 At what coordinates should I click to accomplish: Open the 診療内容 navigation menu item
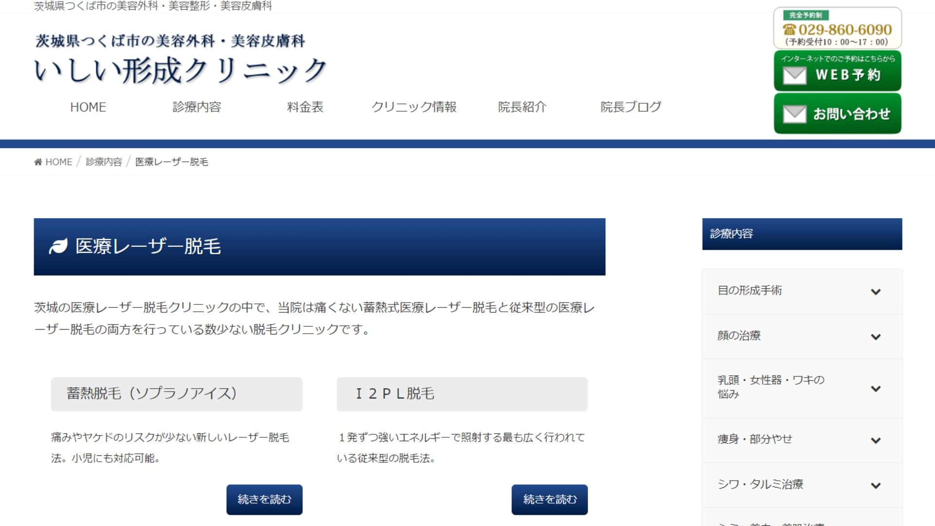click(x=197, y=107)
